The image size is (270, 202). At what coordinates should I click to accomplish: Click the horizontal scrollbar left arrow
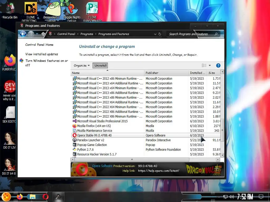[73, 160]
